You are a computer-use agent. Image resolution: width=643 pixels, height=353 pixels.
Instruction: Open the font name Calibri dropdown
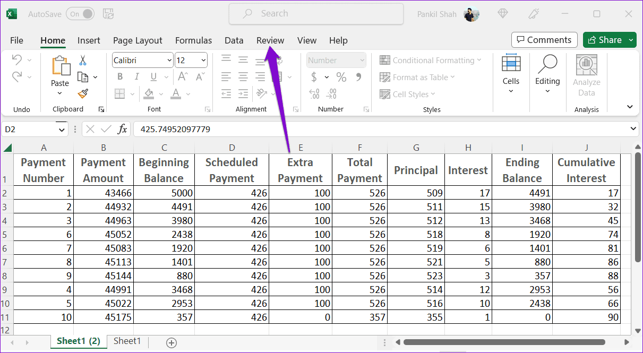[x=169, y=61]
